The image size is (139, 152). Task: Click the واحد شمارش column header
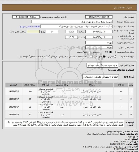pyautogui.click(x=62, y=85)
